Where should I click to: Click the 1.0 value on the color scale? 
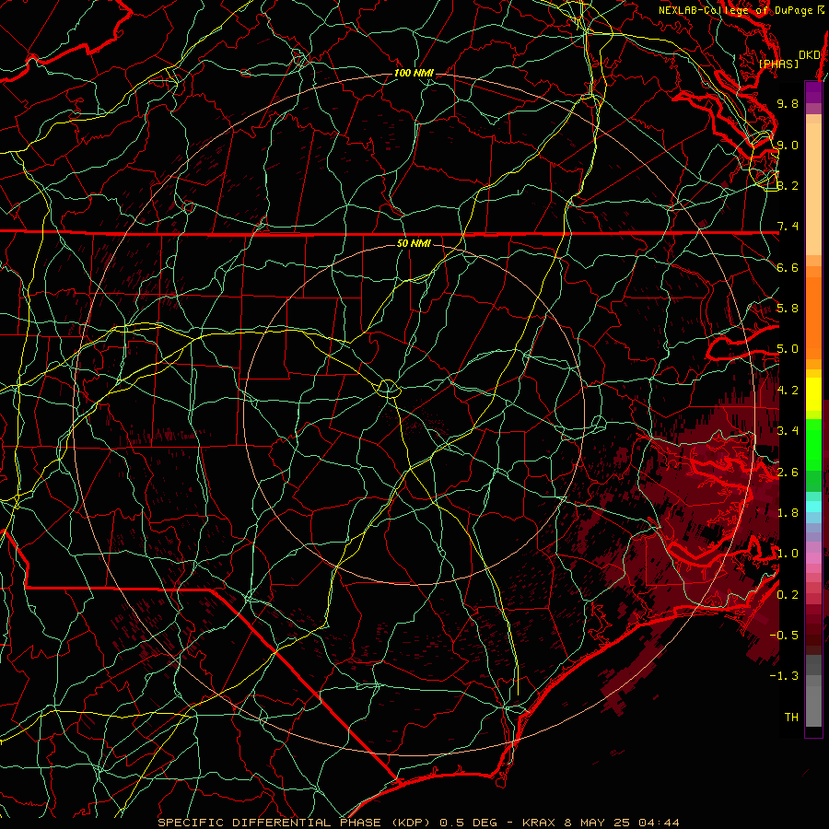point(788,554)
